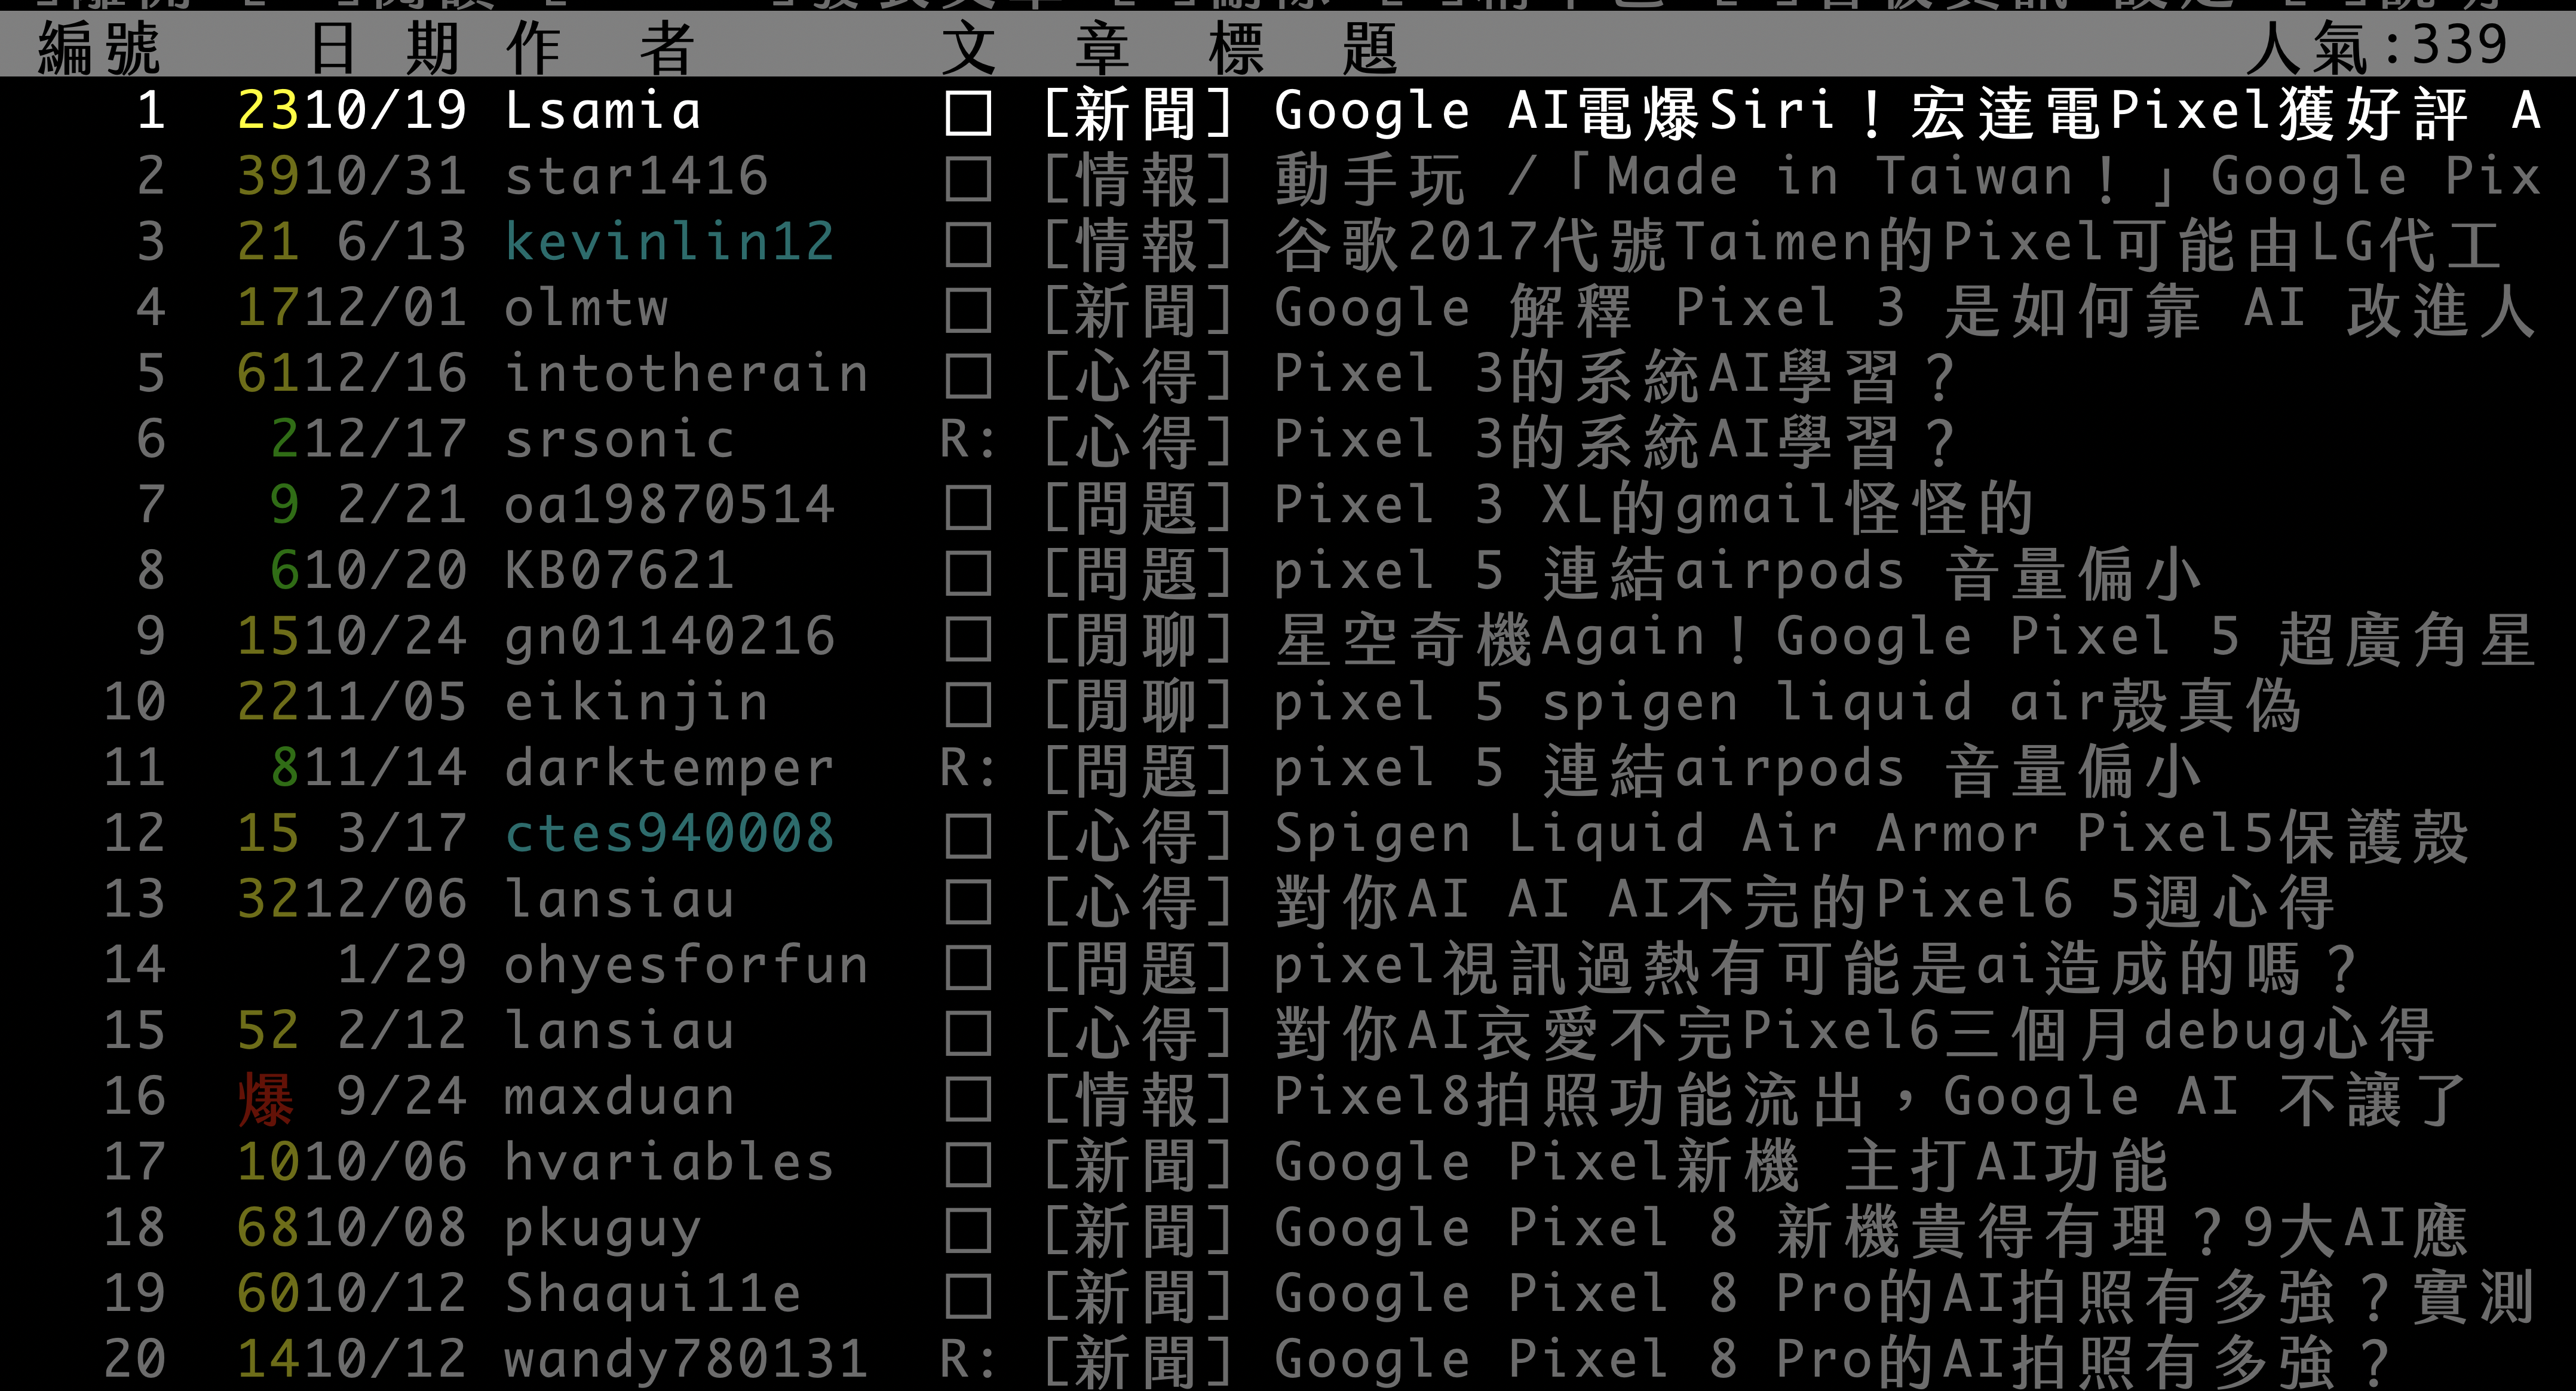Click author name kevinlin12
The image size is (2576, 1391).
coord(669,242)
